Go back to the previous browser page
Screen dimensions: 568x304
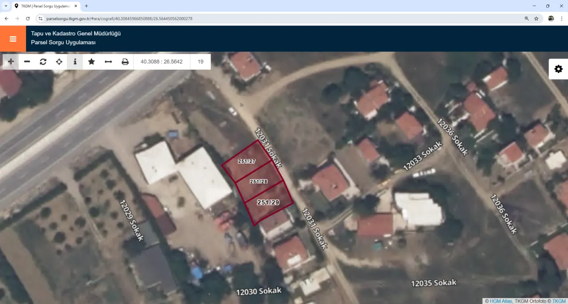pos(7,19)
